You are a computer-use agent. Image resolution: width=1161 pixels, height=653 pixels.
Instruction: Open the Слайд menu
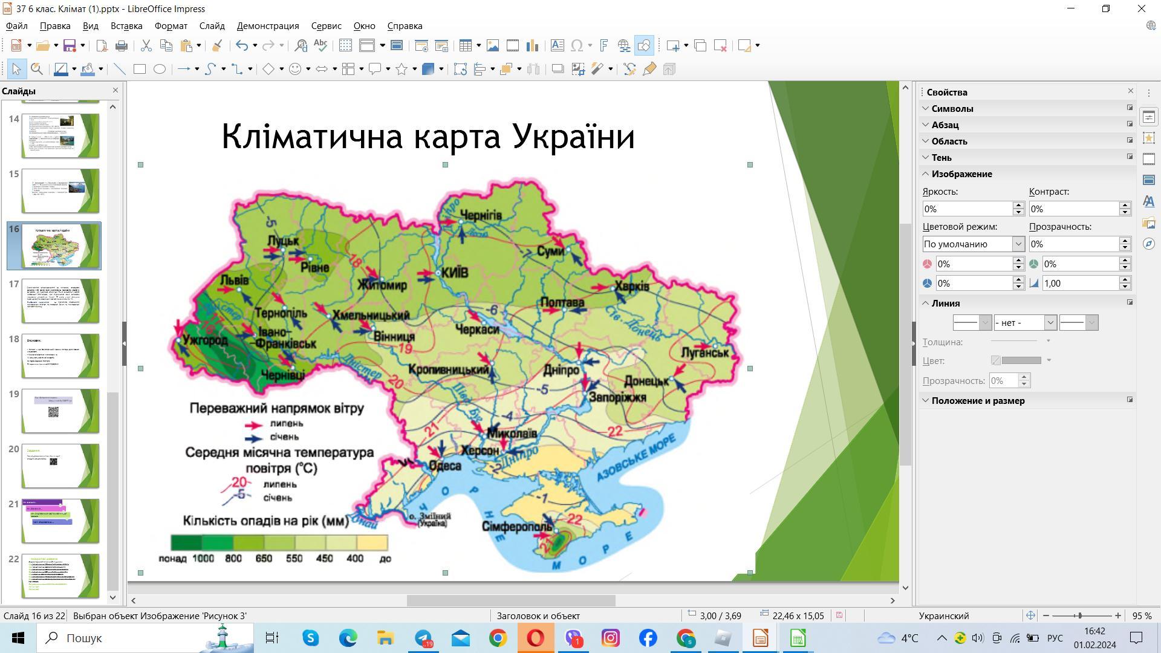212,26
